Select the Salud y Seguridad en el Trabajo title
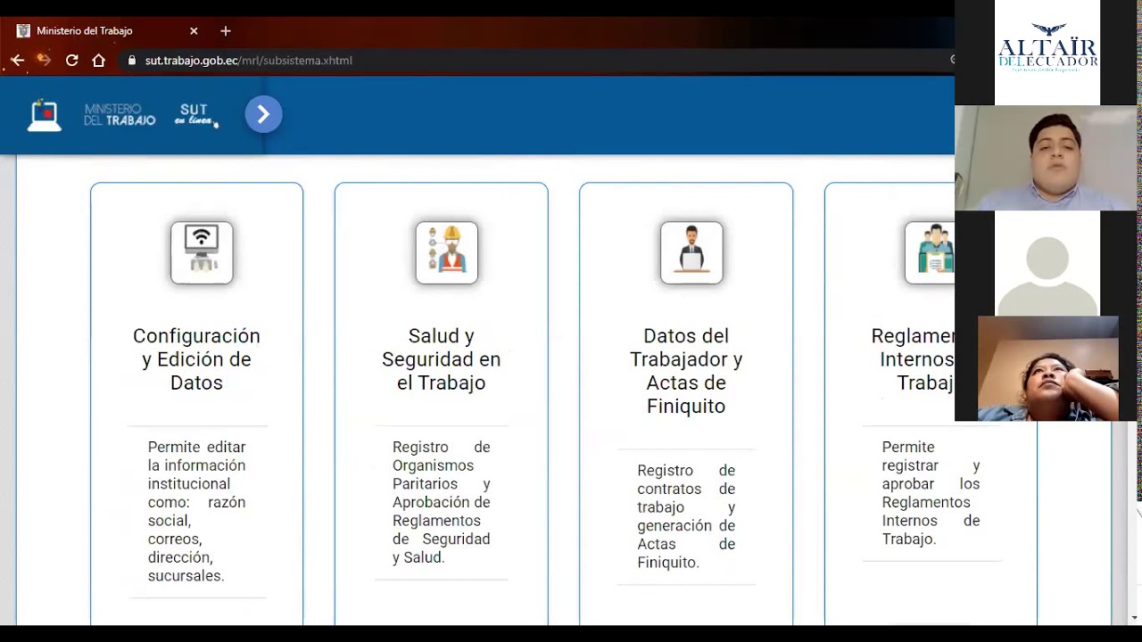The height and width of the screenshot is (642, 1142). click(442, 359)
